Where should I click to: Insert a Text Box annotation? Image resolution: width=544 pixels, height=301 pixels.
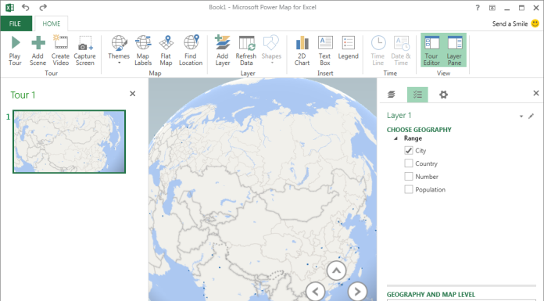point(324,50)
